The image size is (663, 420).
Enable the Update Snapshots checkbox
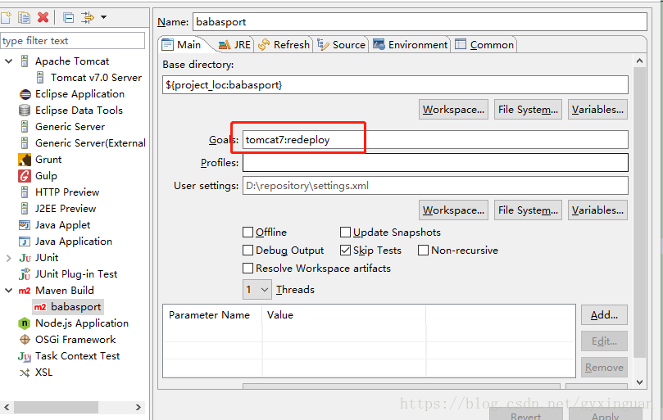pos(346,233)
